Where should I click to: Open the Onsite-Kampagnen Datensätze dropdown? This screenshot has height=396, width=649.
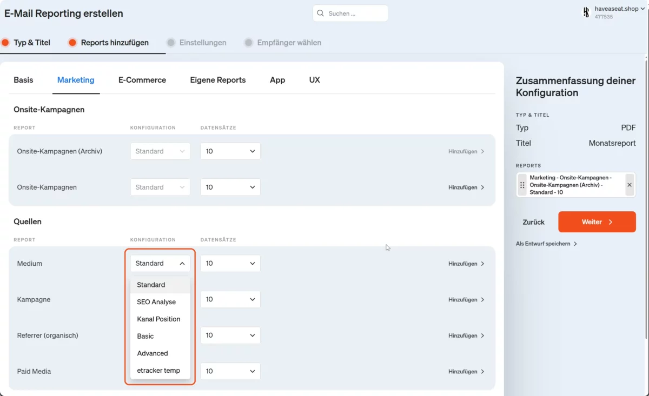pos(230,187)
